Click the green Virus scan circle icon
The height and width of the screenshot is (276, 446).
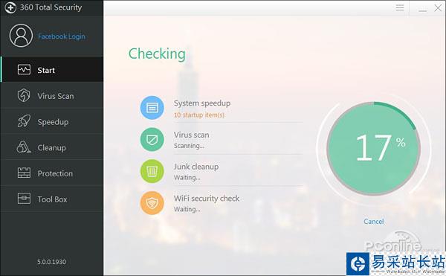point(152,139)
